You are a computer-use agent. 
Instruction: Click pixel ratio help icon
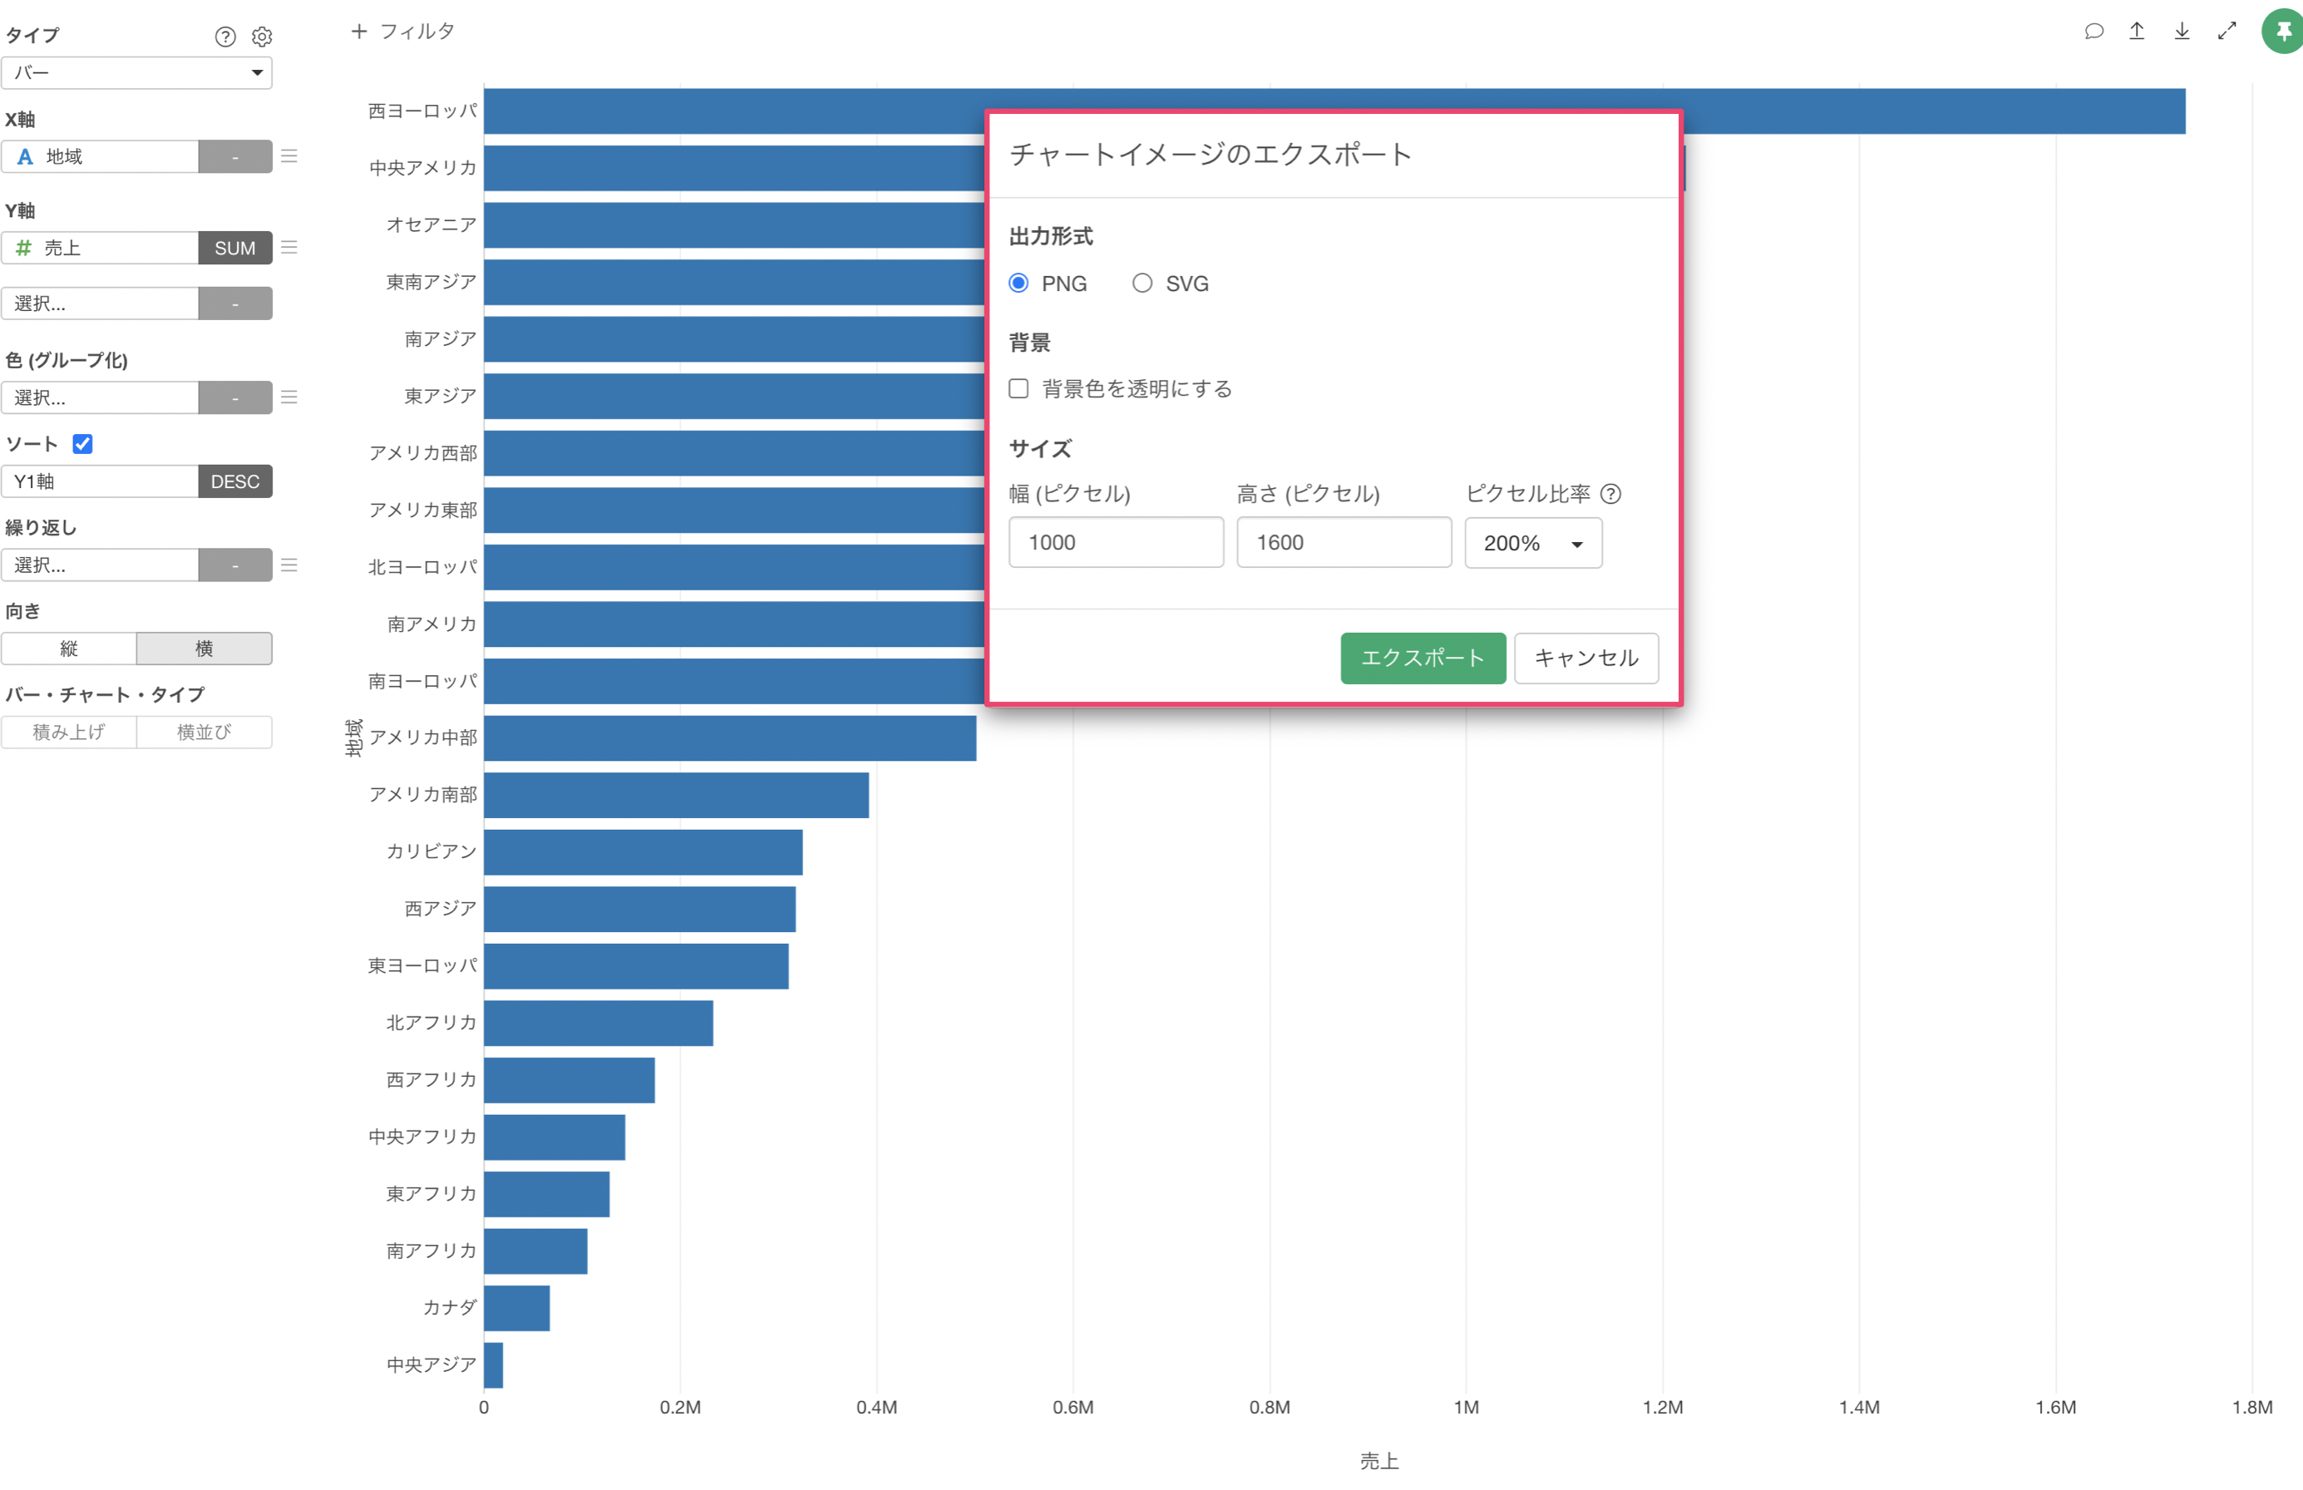click(x=1610, y=495)
